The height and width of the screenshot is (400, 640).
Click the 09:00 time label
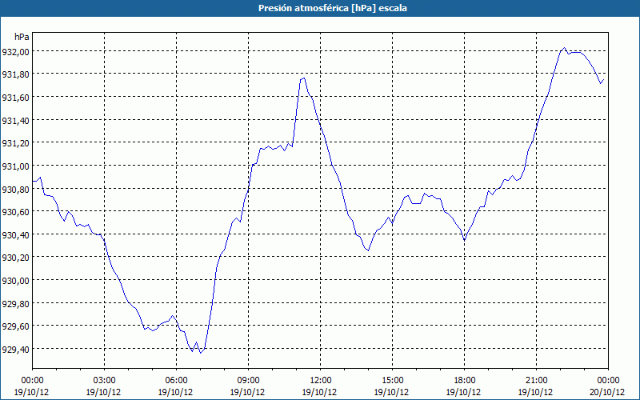(248, 381)
